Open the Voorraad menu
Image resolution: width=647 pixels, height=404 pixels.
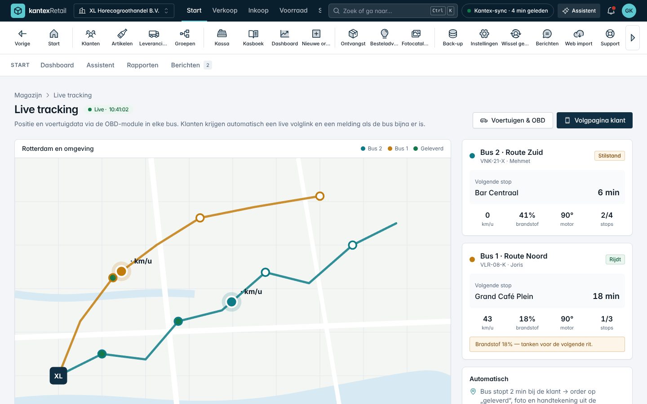(293, 10)
